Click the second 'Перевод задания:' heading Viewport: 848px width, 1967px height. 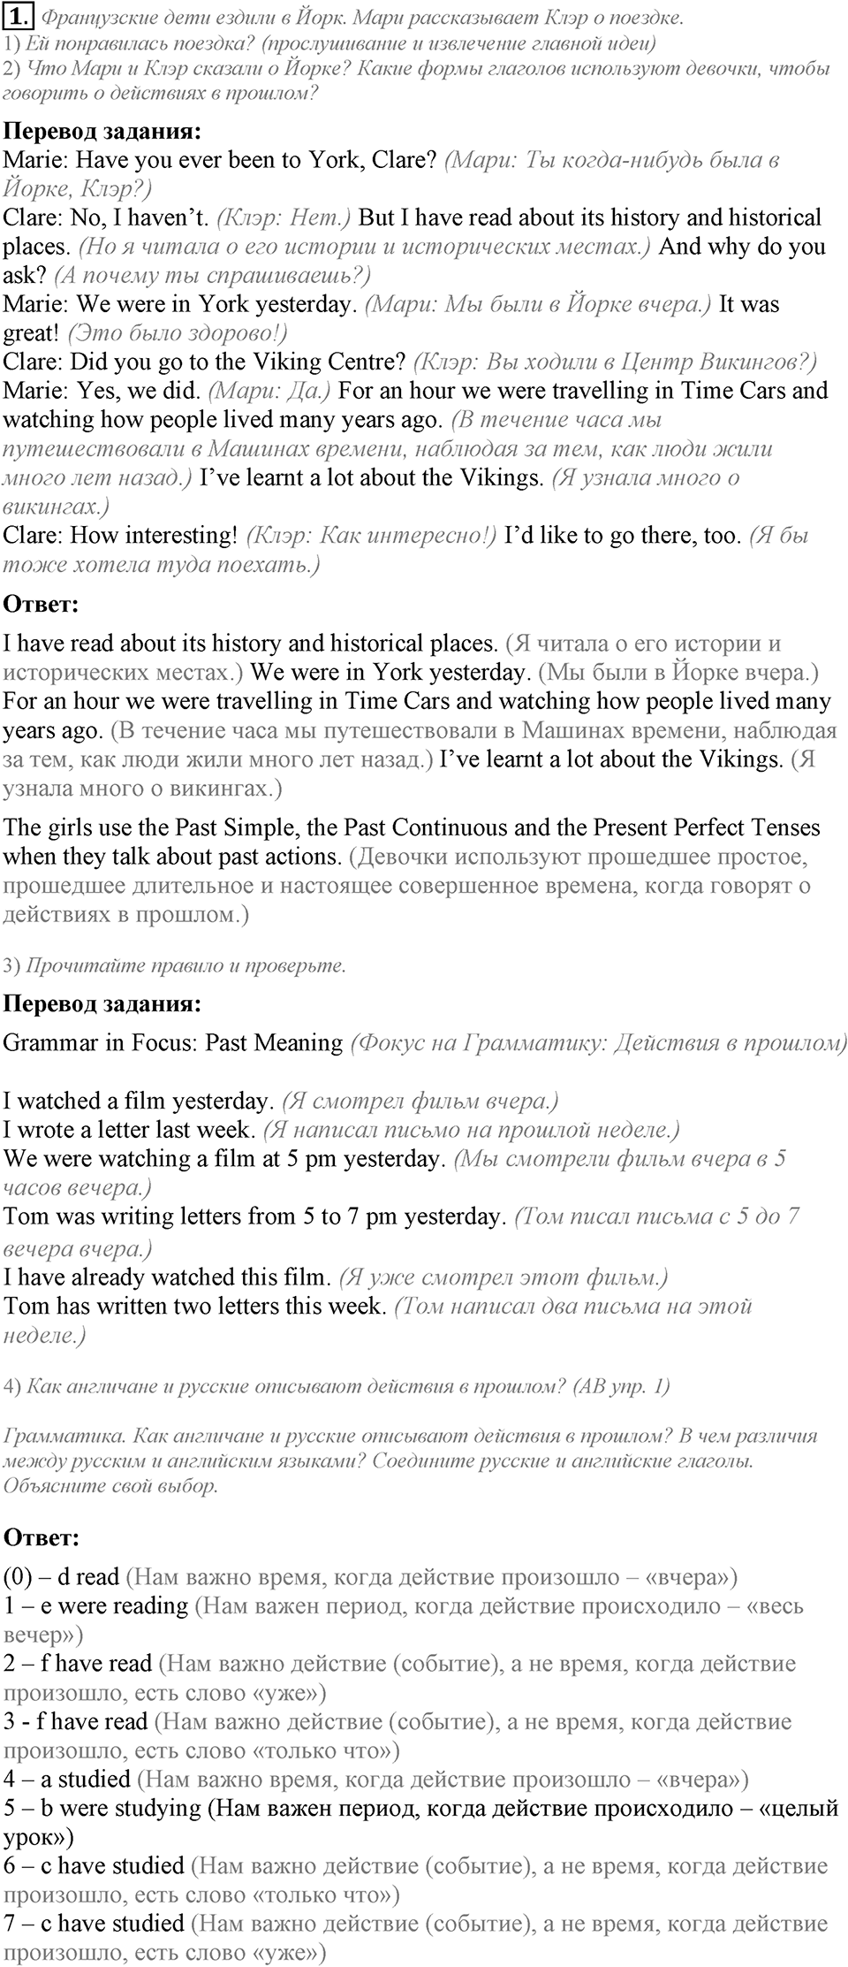tap(102, 1004)
